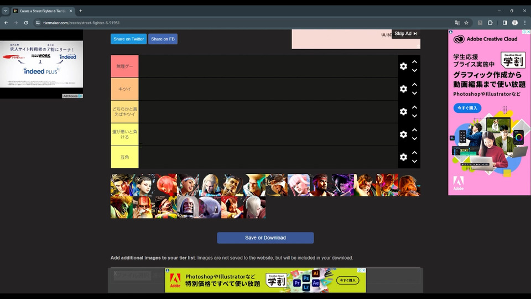The height and width of the screenshot is (299, 531).
Task: Open settings gear for the 互角 tier
Action: click(403, 157)
